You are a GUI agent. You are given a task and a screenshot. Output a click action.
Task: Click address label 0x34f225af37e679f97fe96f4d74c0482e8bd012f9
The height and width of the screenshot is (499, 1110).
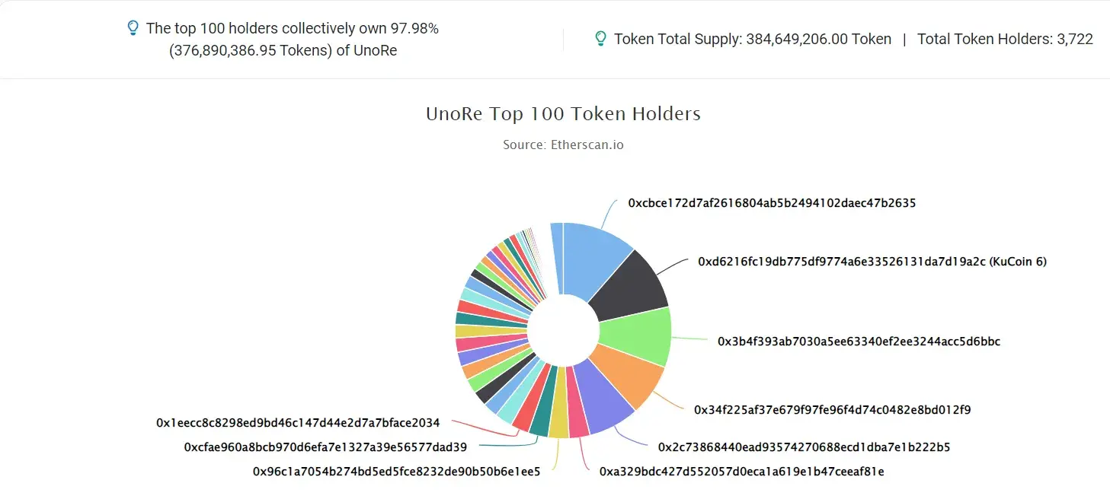pyautogui.click(x=832, y=410)
